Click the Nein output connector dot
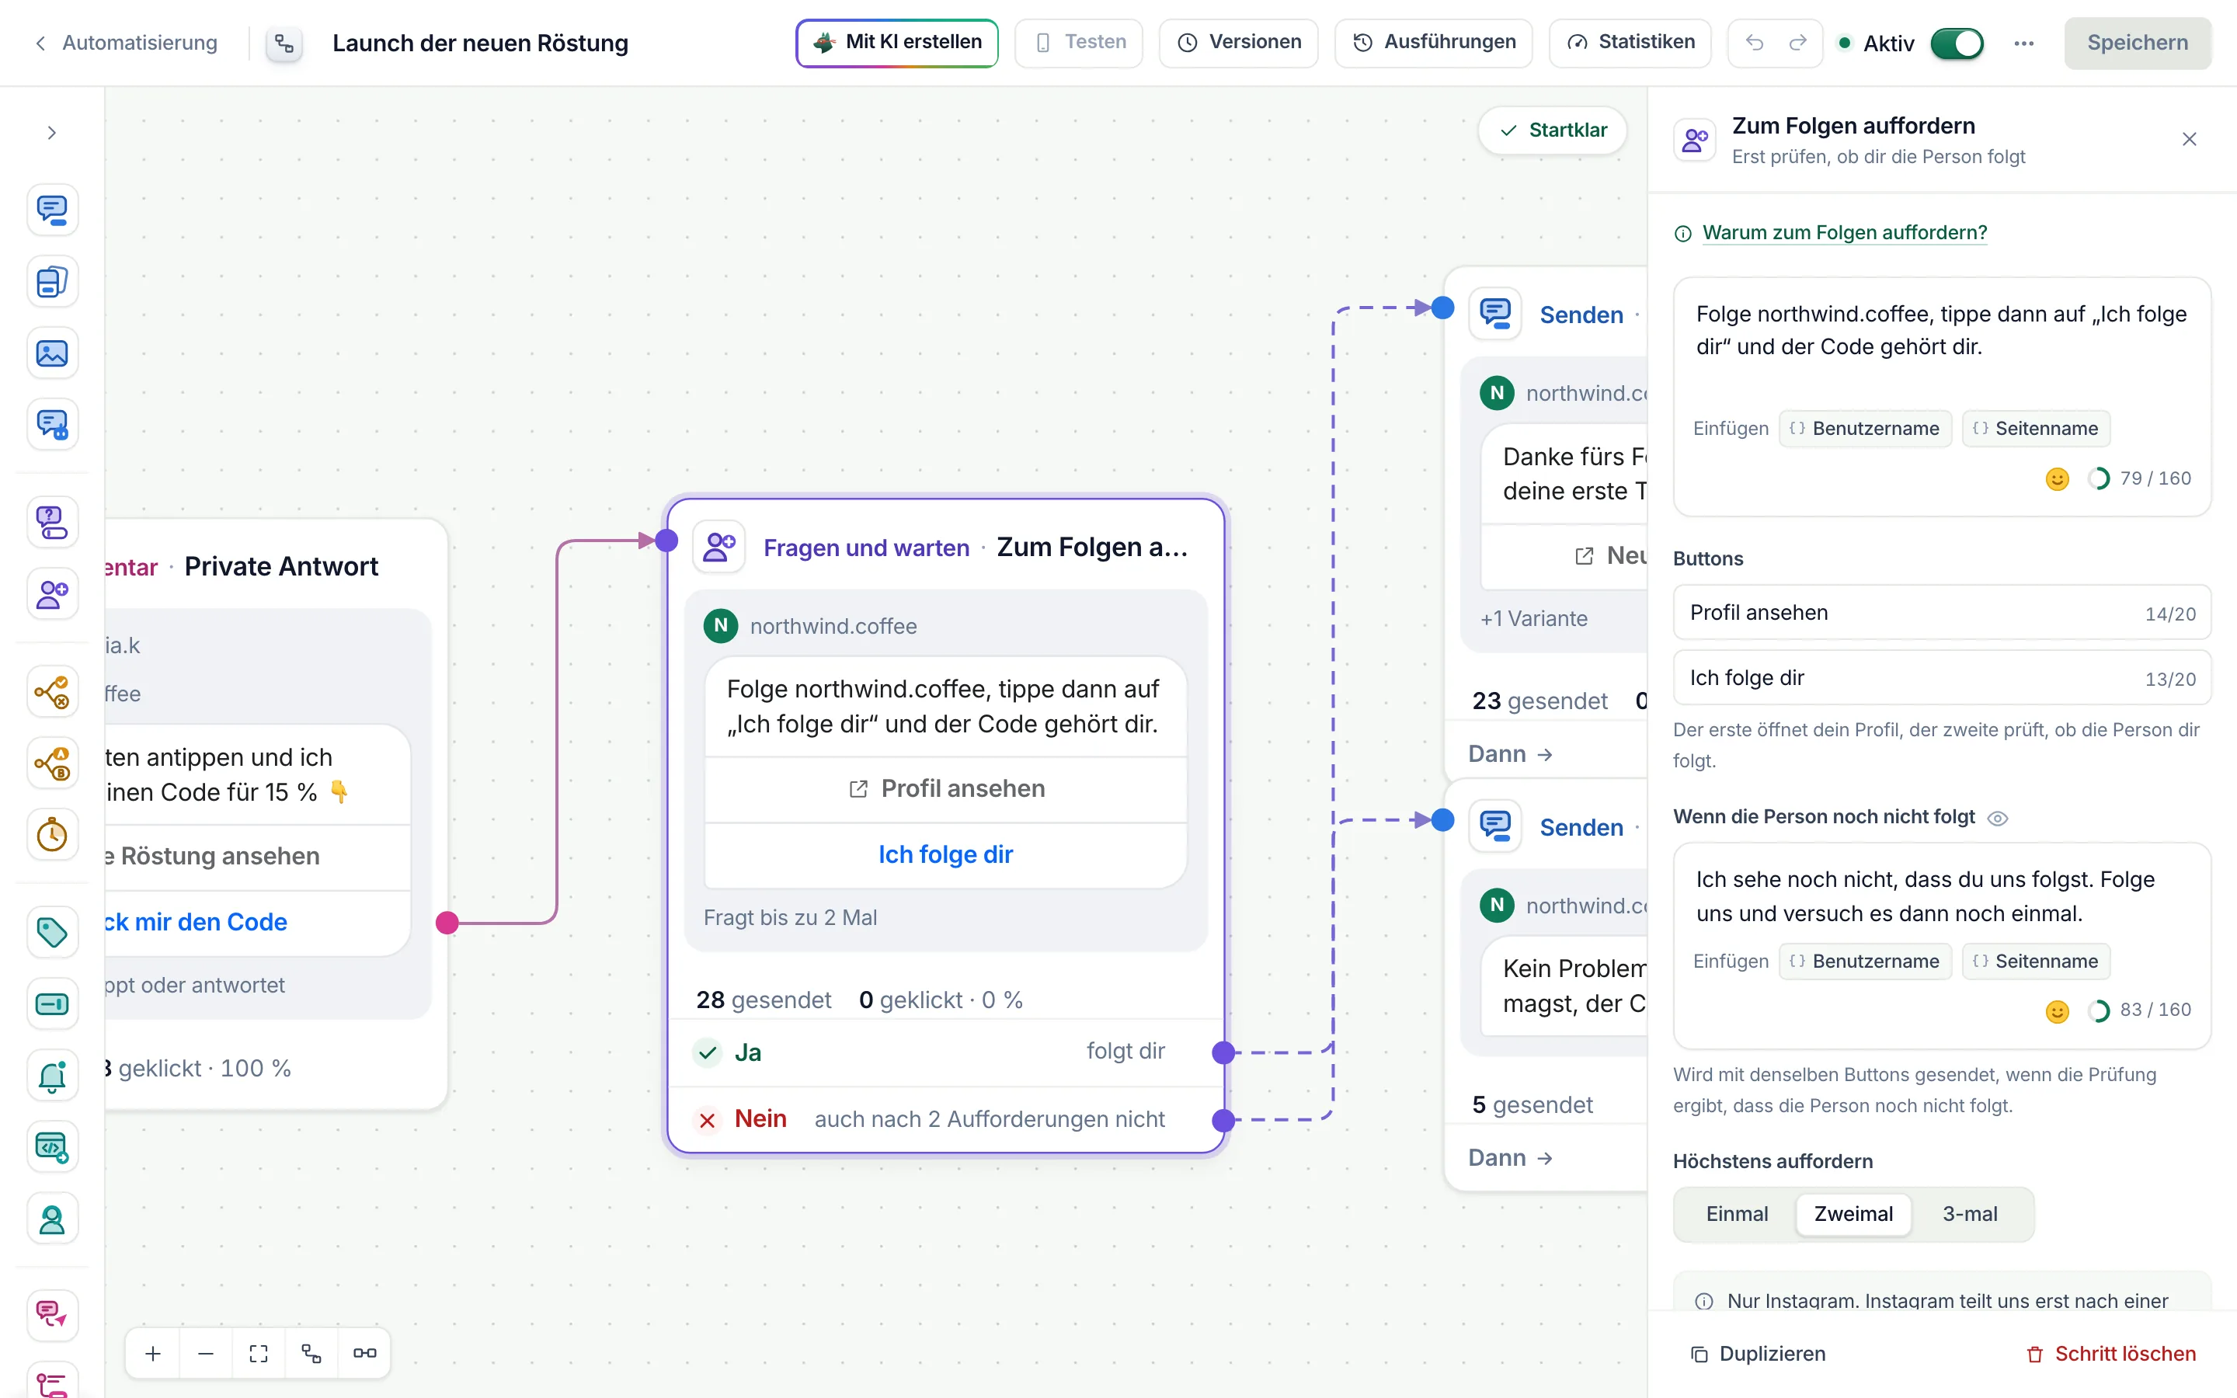 pos(1224,1120)
